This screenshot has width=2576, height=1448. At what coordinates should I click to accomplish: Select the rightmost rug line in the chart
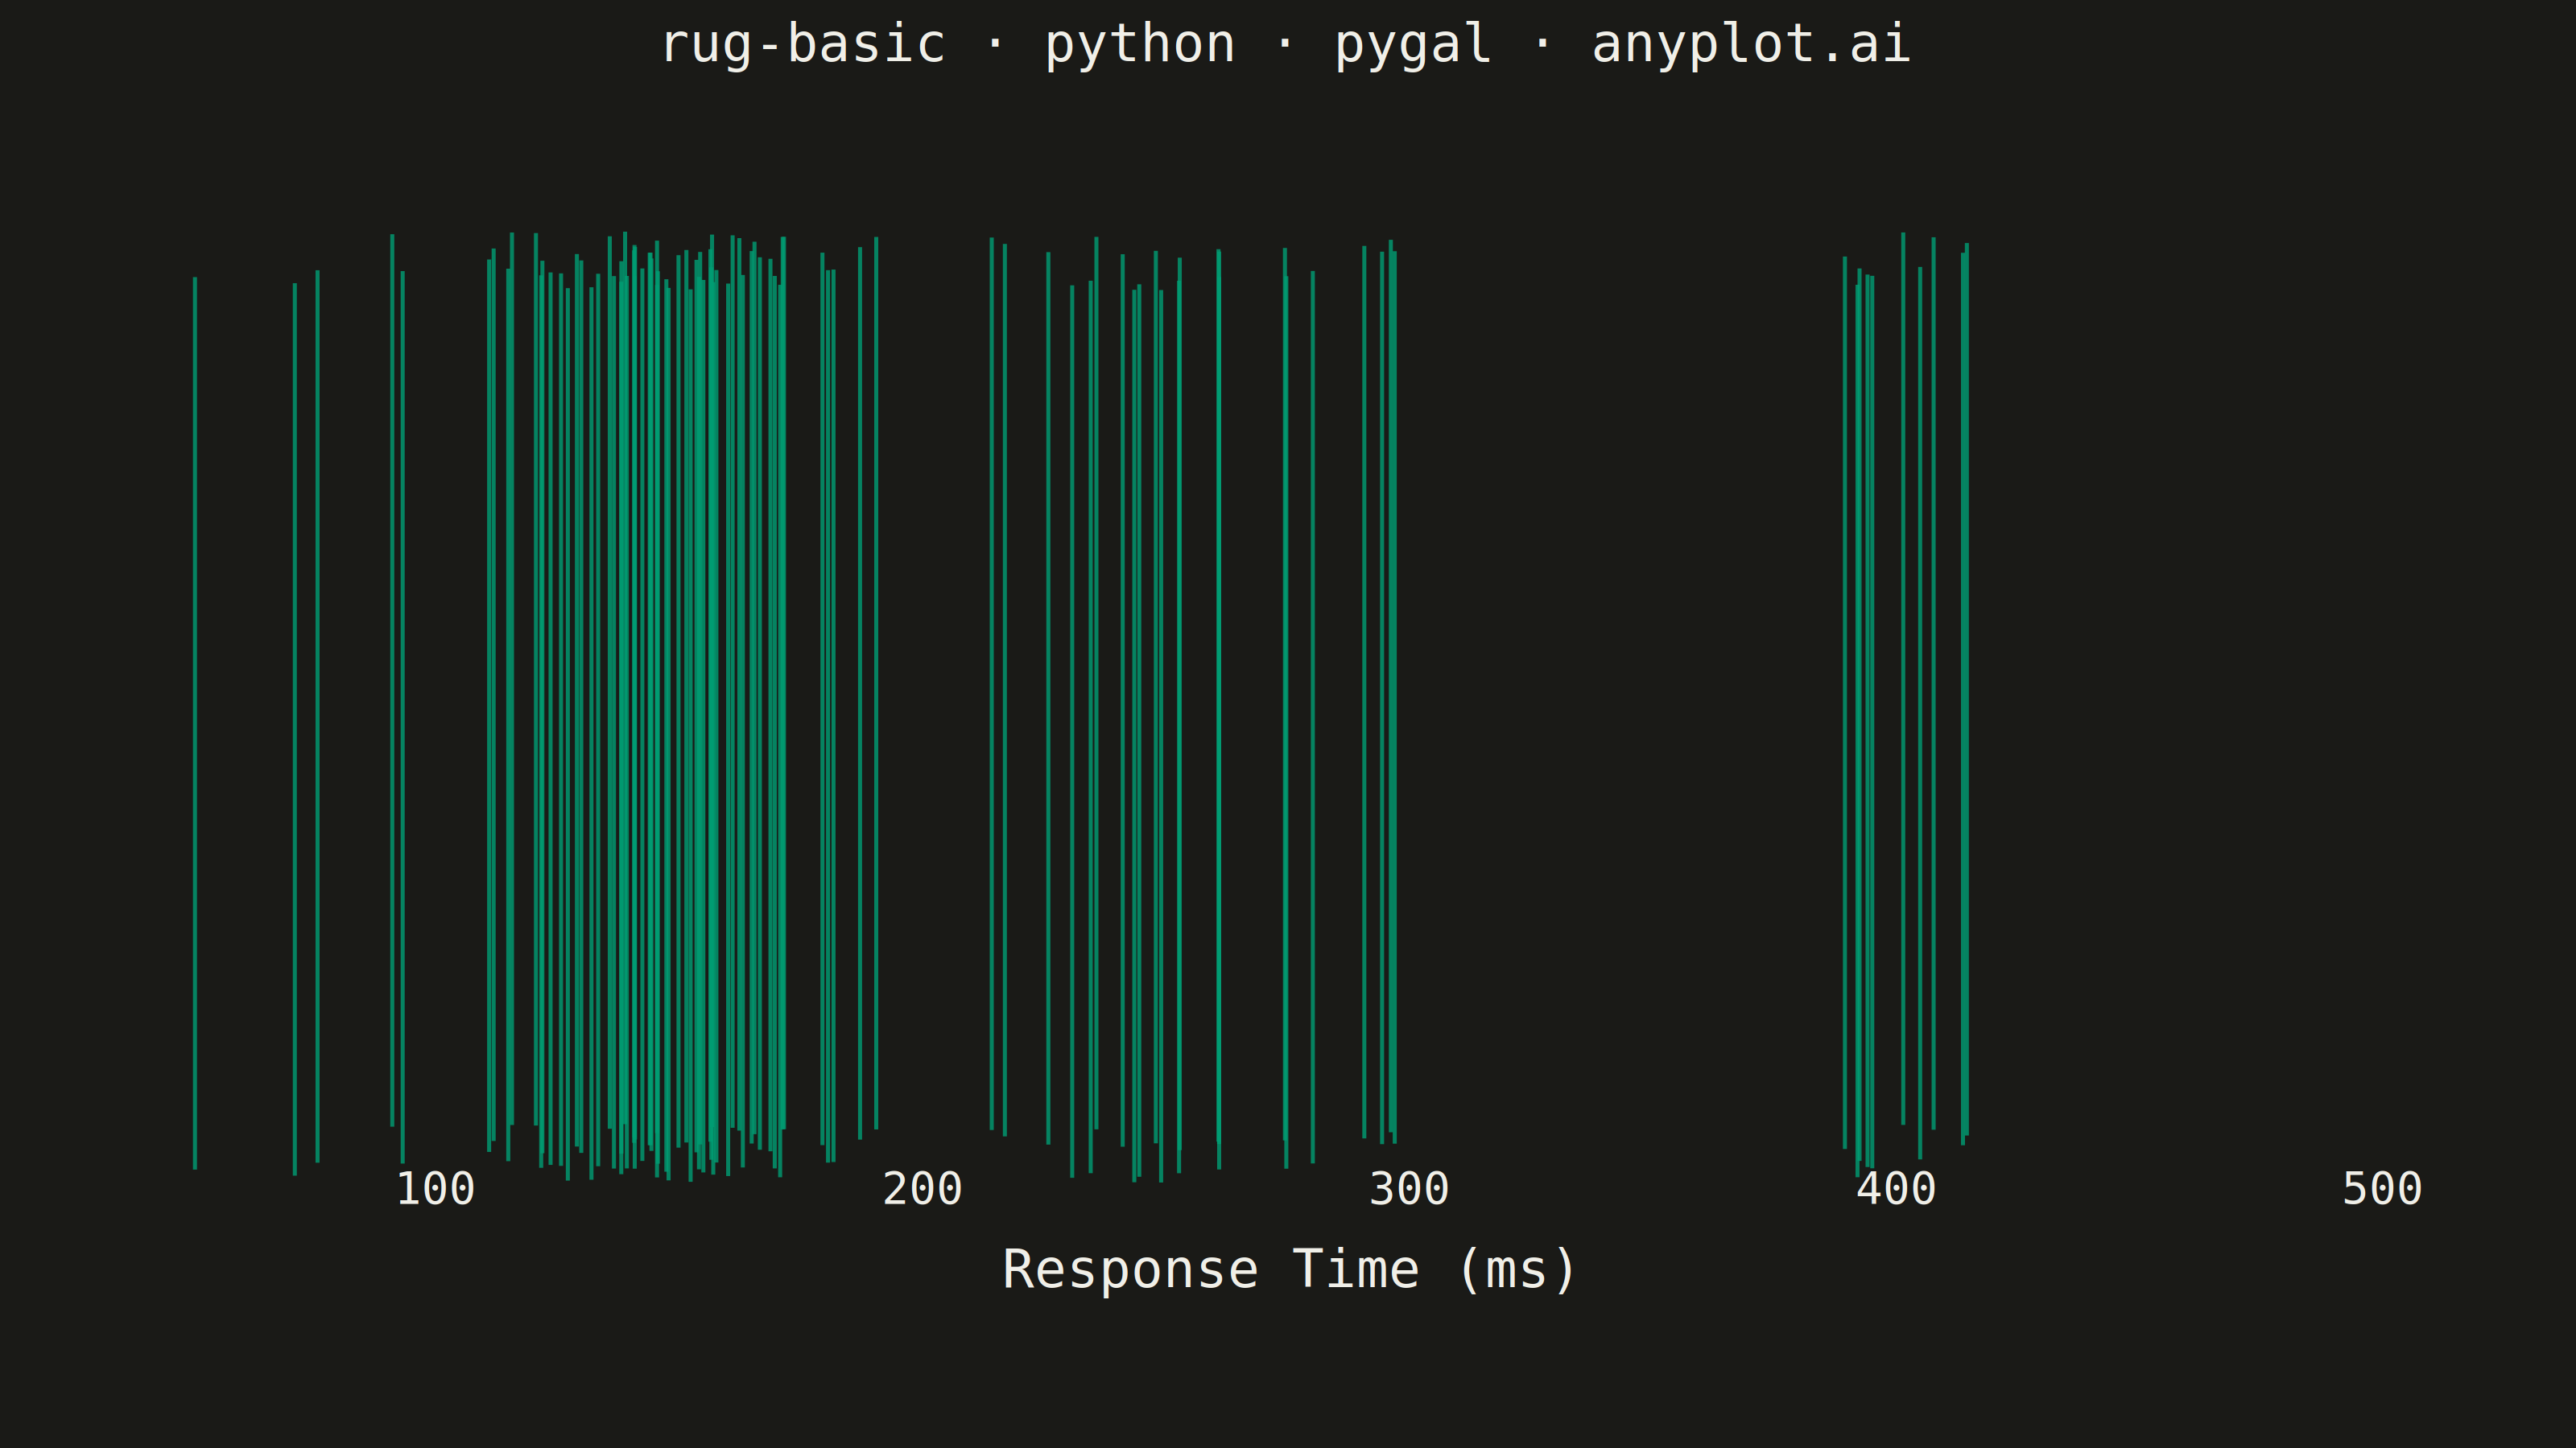coord(1967,689)
